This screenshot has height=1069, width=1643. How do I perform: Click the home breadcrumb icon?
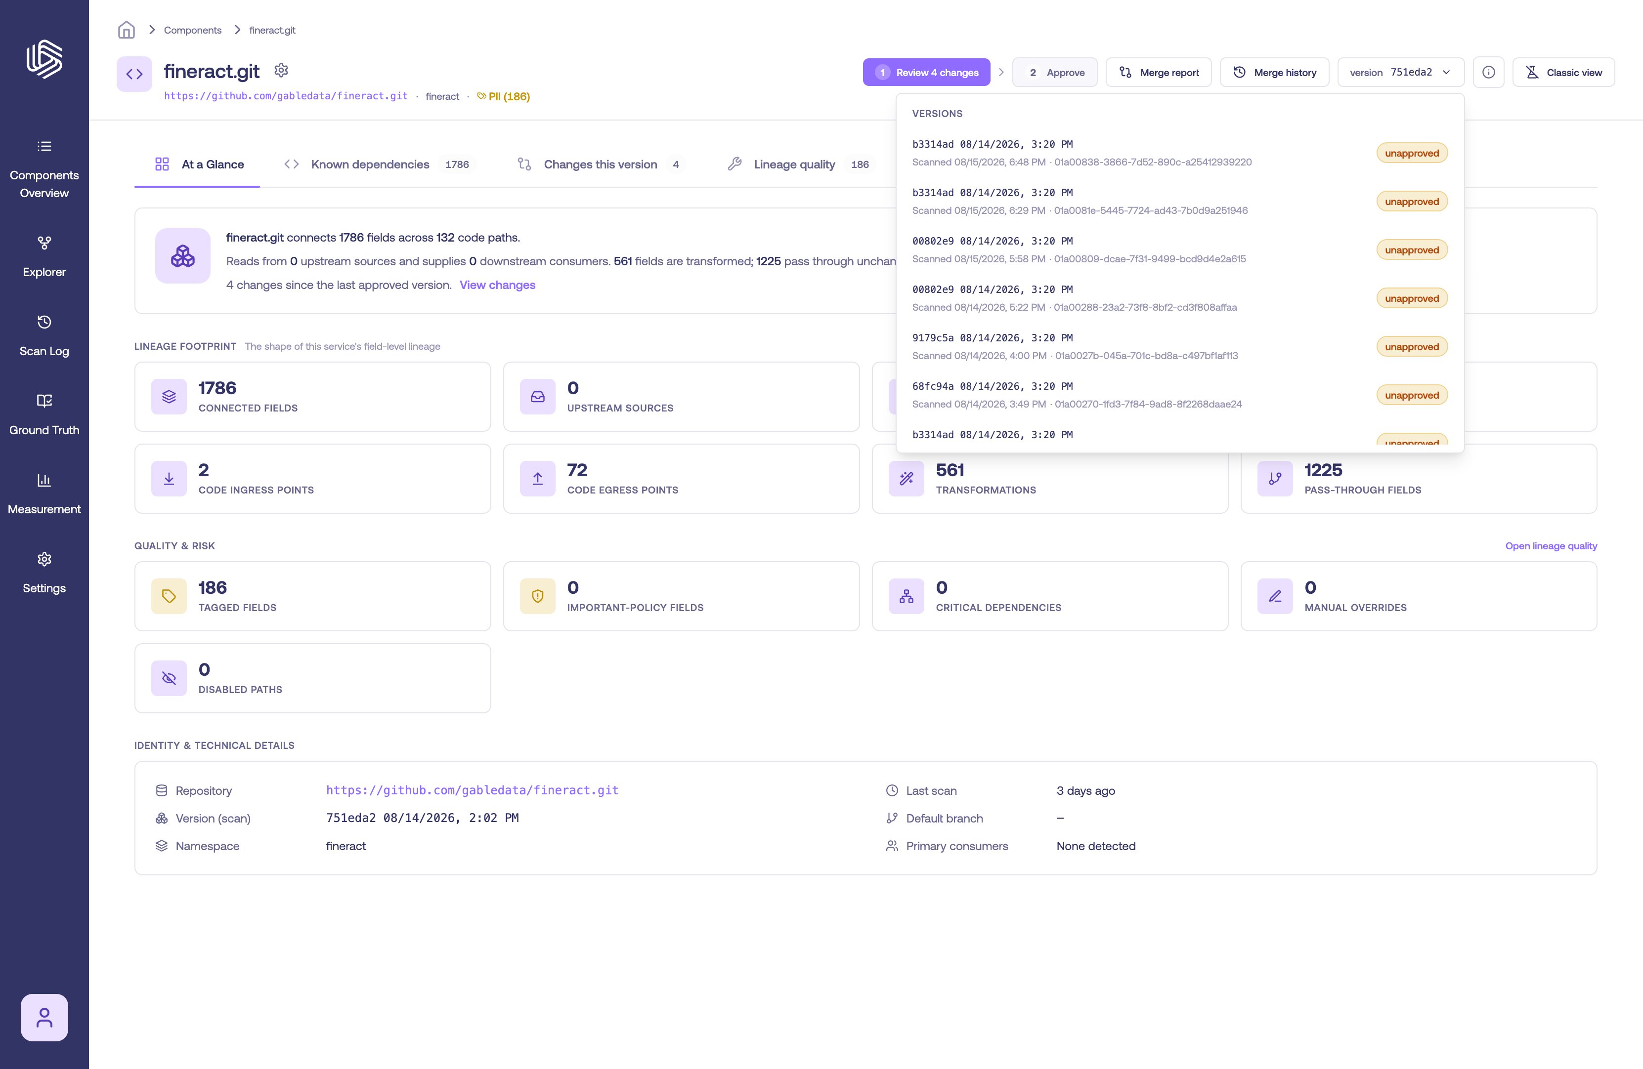[x=127, y=30]
